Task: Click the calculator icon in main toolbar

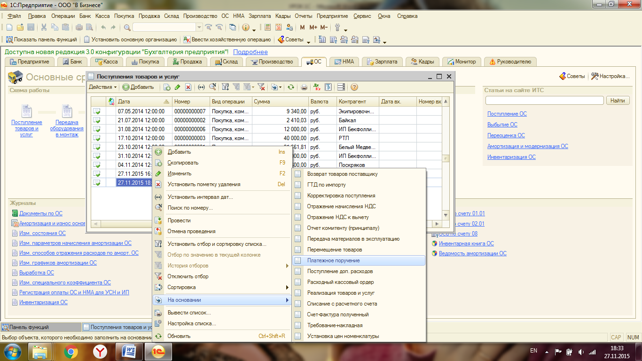Action: (x=268, y=27)
